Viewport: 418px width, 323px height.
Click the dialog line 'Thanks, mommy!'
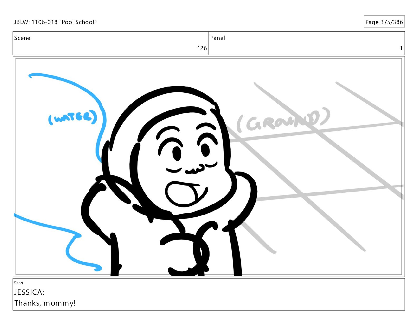(x=45, y=303)
